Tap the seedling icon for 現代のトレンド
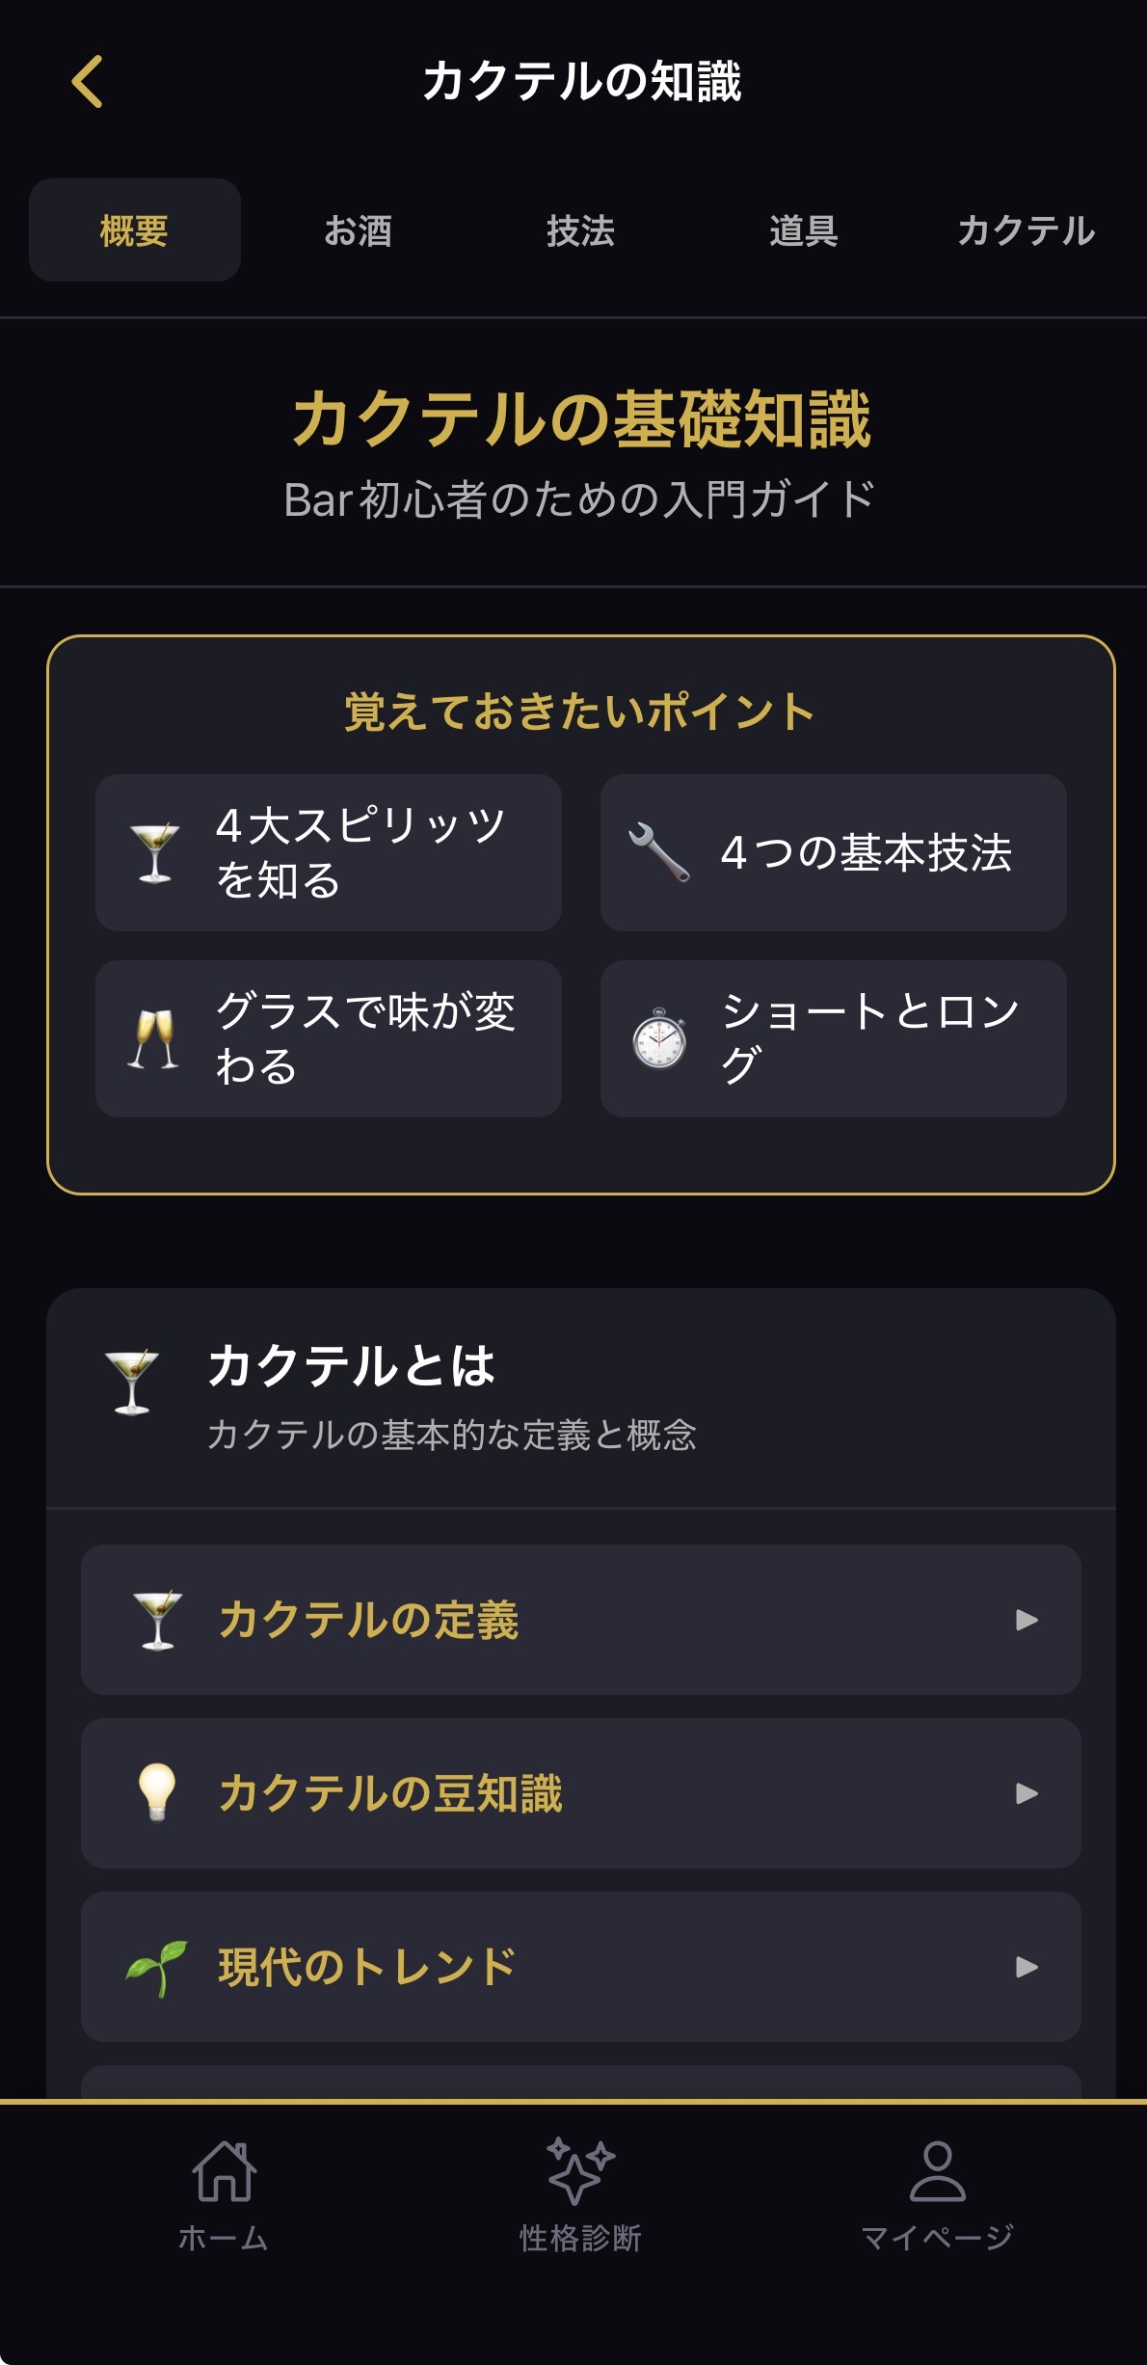The height and width of the screenshot is (2365, 1147). point(157,1967)
